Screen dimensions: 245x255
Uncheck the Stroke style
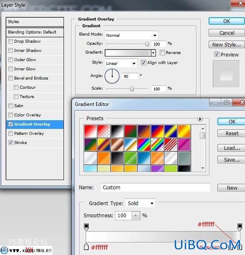pyautogui.click(x=10, y=143)
